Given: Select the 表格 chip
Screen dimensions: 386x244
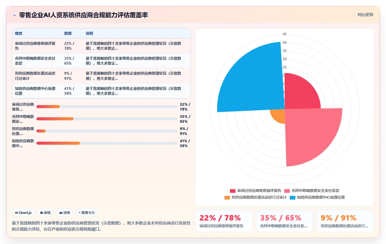Looking at the screenshot, I should [46, 213].
